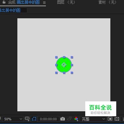The width and height of the screenshot is (124, 124).
Task: Take a snapshot with the camera icon
Action: (x=63, y=119)
